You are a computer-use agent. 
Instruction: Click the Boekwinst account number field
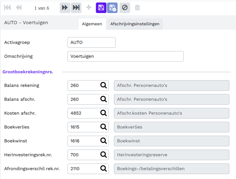(x=83, y=141)
